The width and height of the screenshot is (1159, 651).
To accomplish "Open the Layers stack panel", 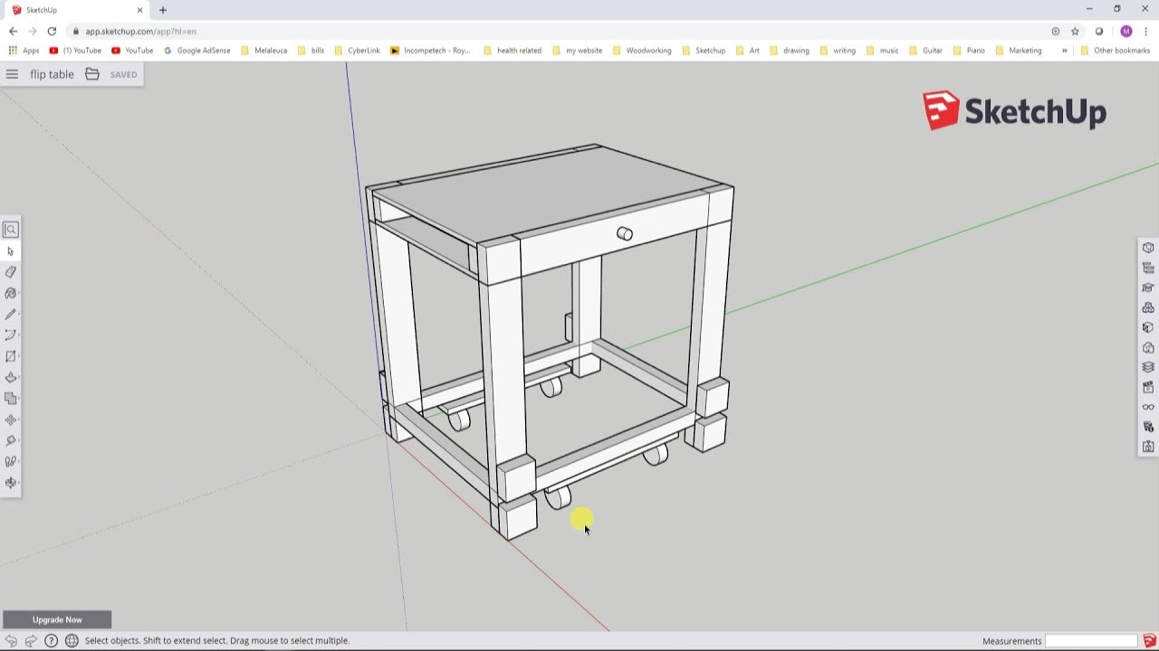I will pos(1148,367).
